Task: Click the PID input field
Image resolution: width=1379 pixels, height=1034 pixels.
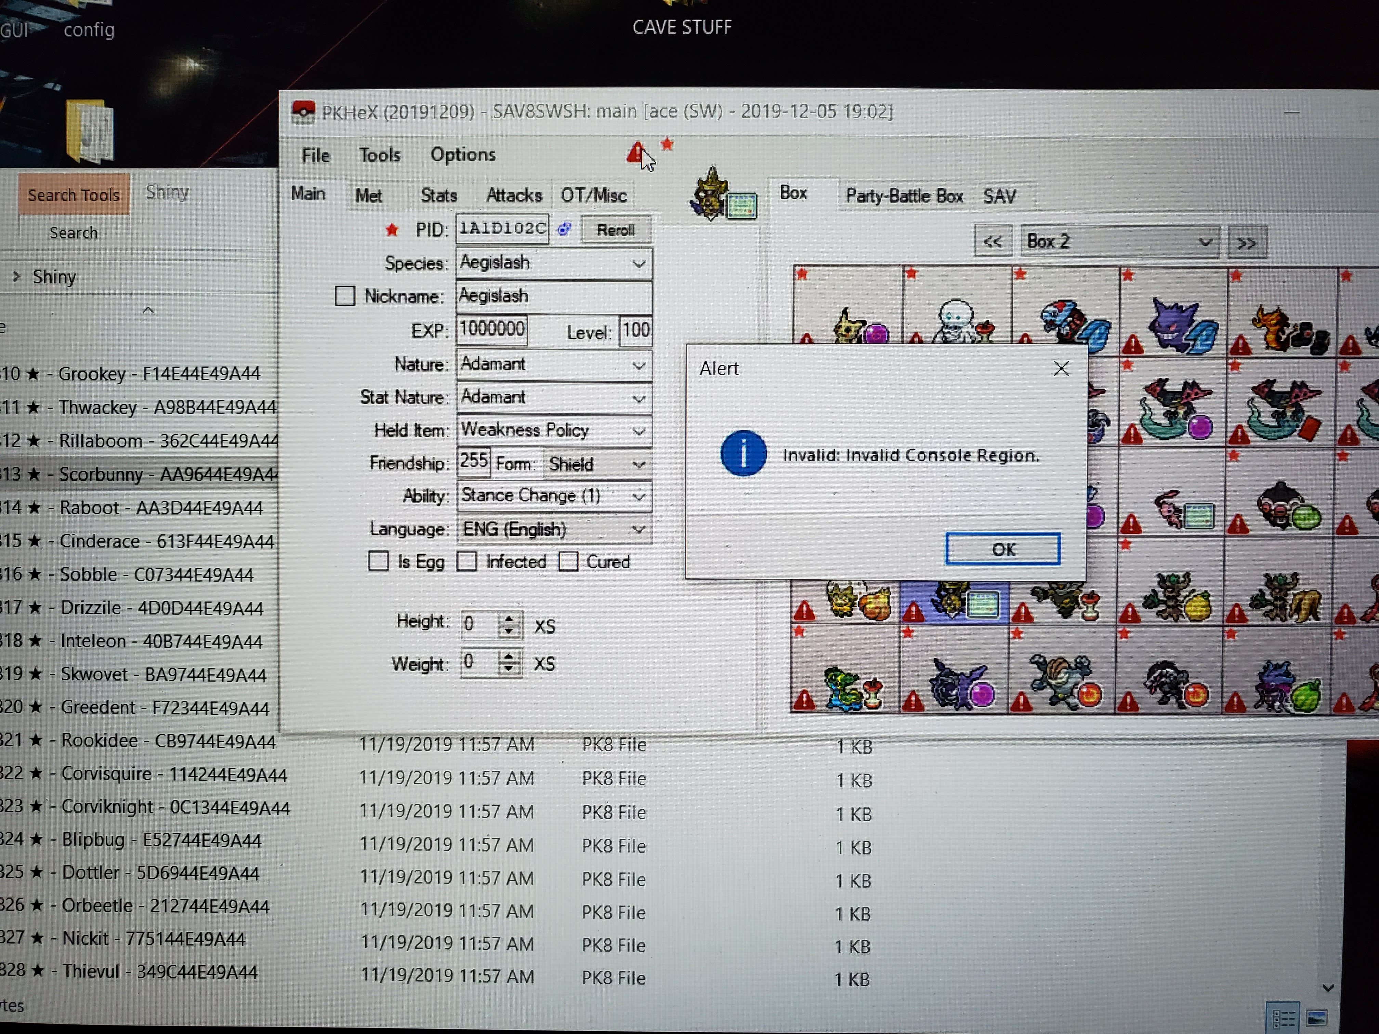Action: (x=502, y=229)
